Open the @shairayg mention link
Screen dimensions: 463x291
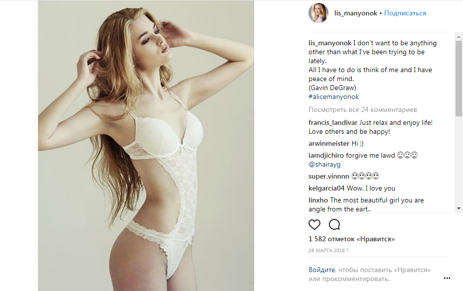pos(324,165)
